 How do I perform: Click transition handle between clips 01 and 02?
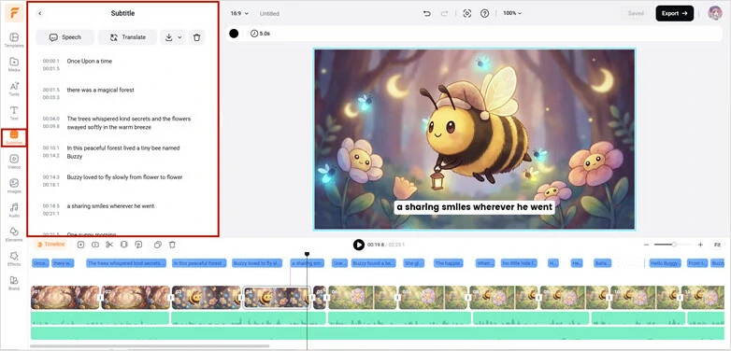[101, 298]
